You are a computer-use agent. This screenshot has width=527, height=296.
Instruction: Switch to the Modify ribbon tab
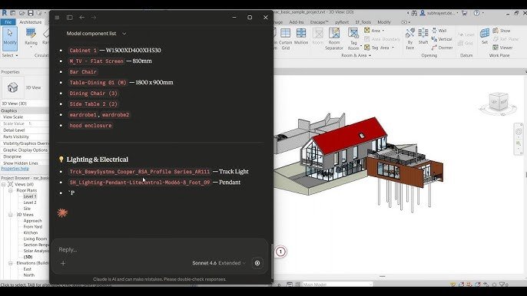click(x=384, y=22)
